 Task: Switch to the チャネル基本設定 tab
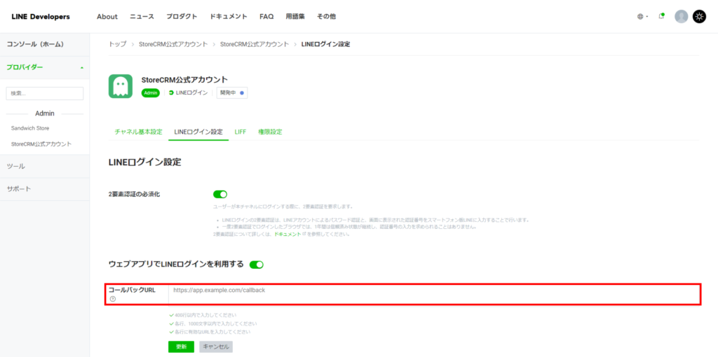pyautogui.click(x=138, y=132)
